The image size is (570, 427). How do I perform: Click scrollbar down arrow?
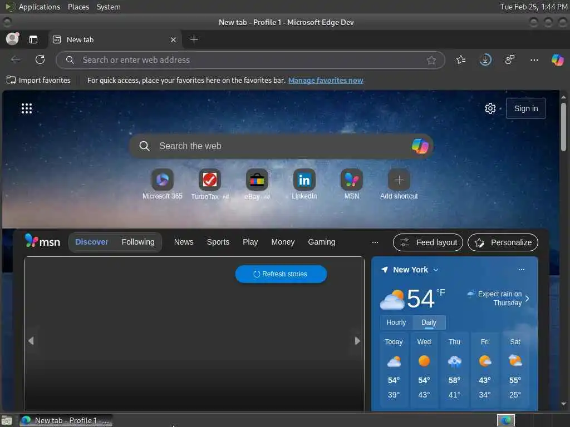coord(563,404)
